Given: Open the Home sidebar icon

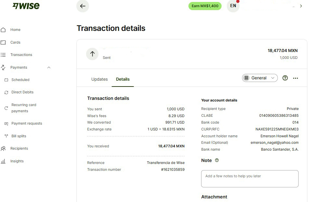Looking at the screenshot, I should click(x=3, y=30).
